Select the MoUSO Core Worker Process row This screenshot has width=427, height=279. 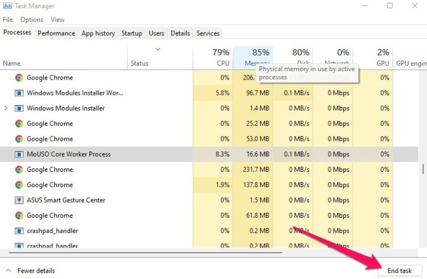(x=209, y=154)
